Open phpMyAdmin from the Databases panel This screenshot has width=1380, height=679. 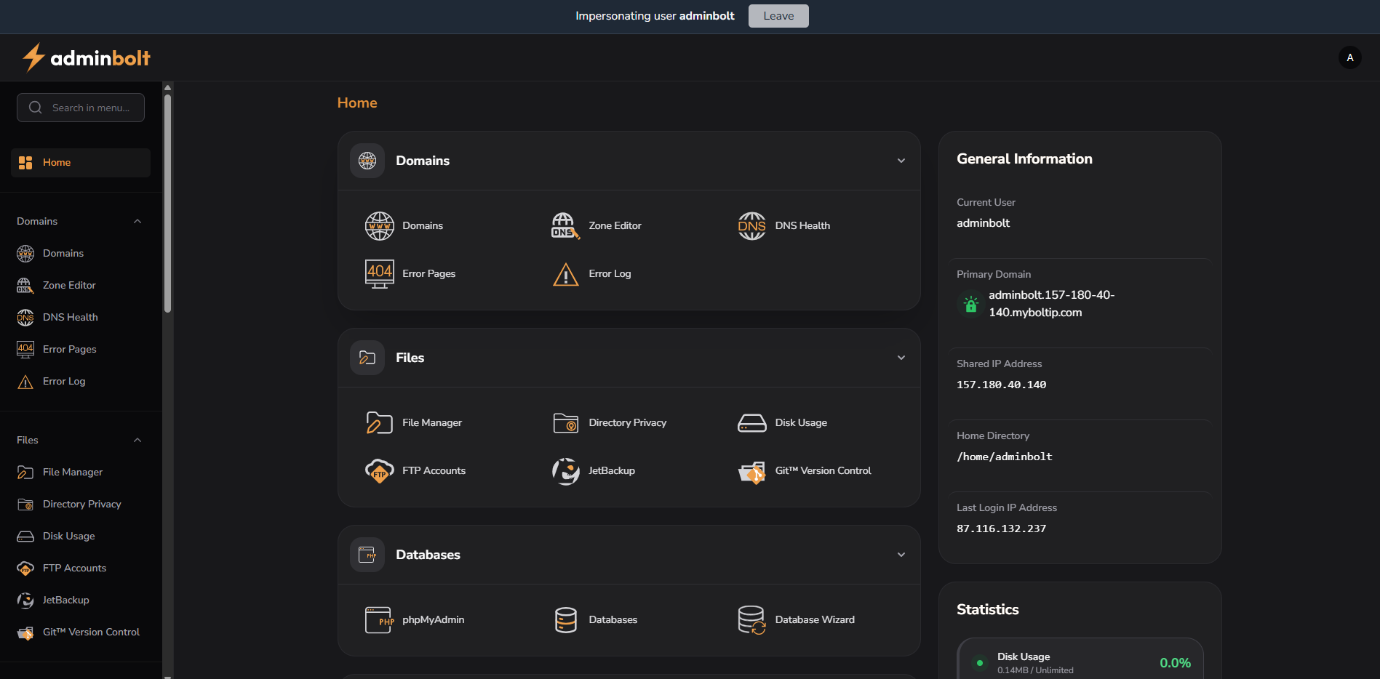point(379,620)
